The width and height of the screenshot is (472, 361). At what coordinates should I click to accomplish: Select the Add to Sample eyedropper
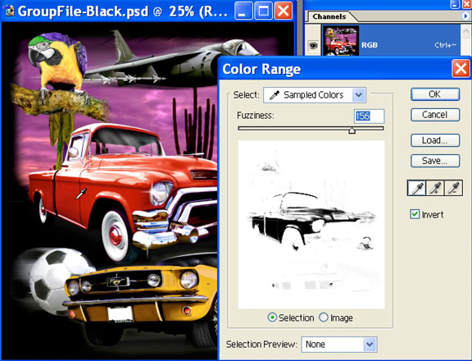point(435,188)
